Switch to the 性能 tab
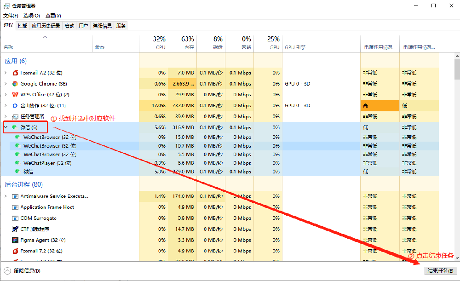460x281 pixels. (x=22, y=26)
